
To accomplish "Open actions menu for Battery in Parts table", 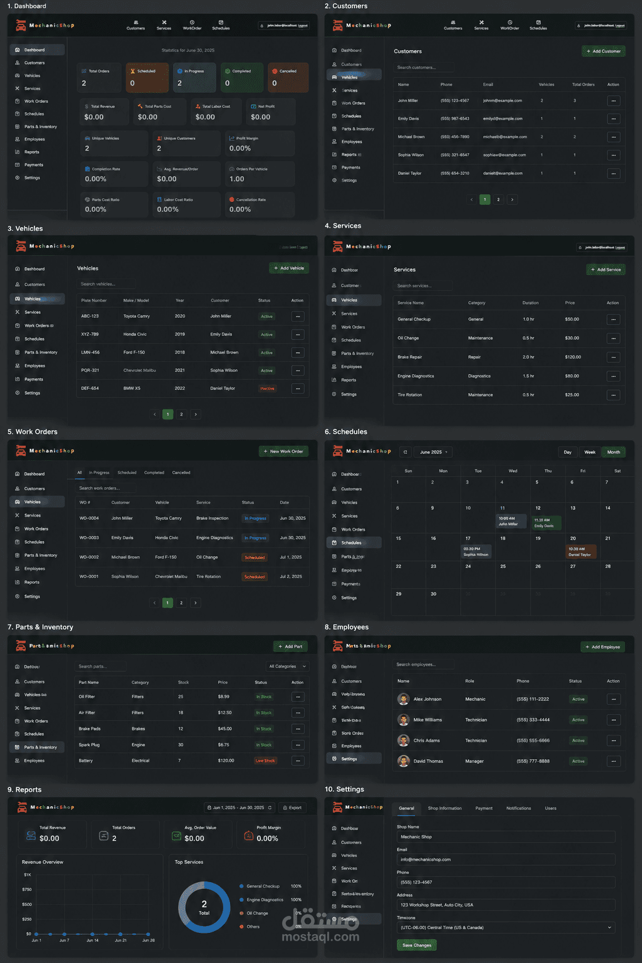I will click(x=298, y=760).
